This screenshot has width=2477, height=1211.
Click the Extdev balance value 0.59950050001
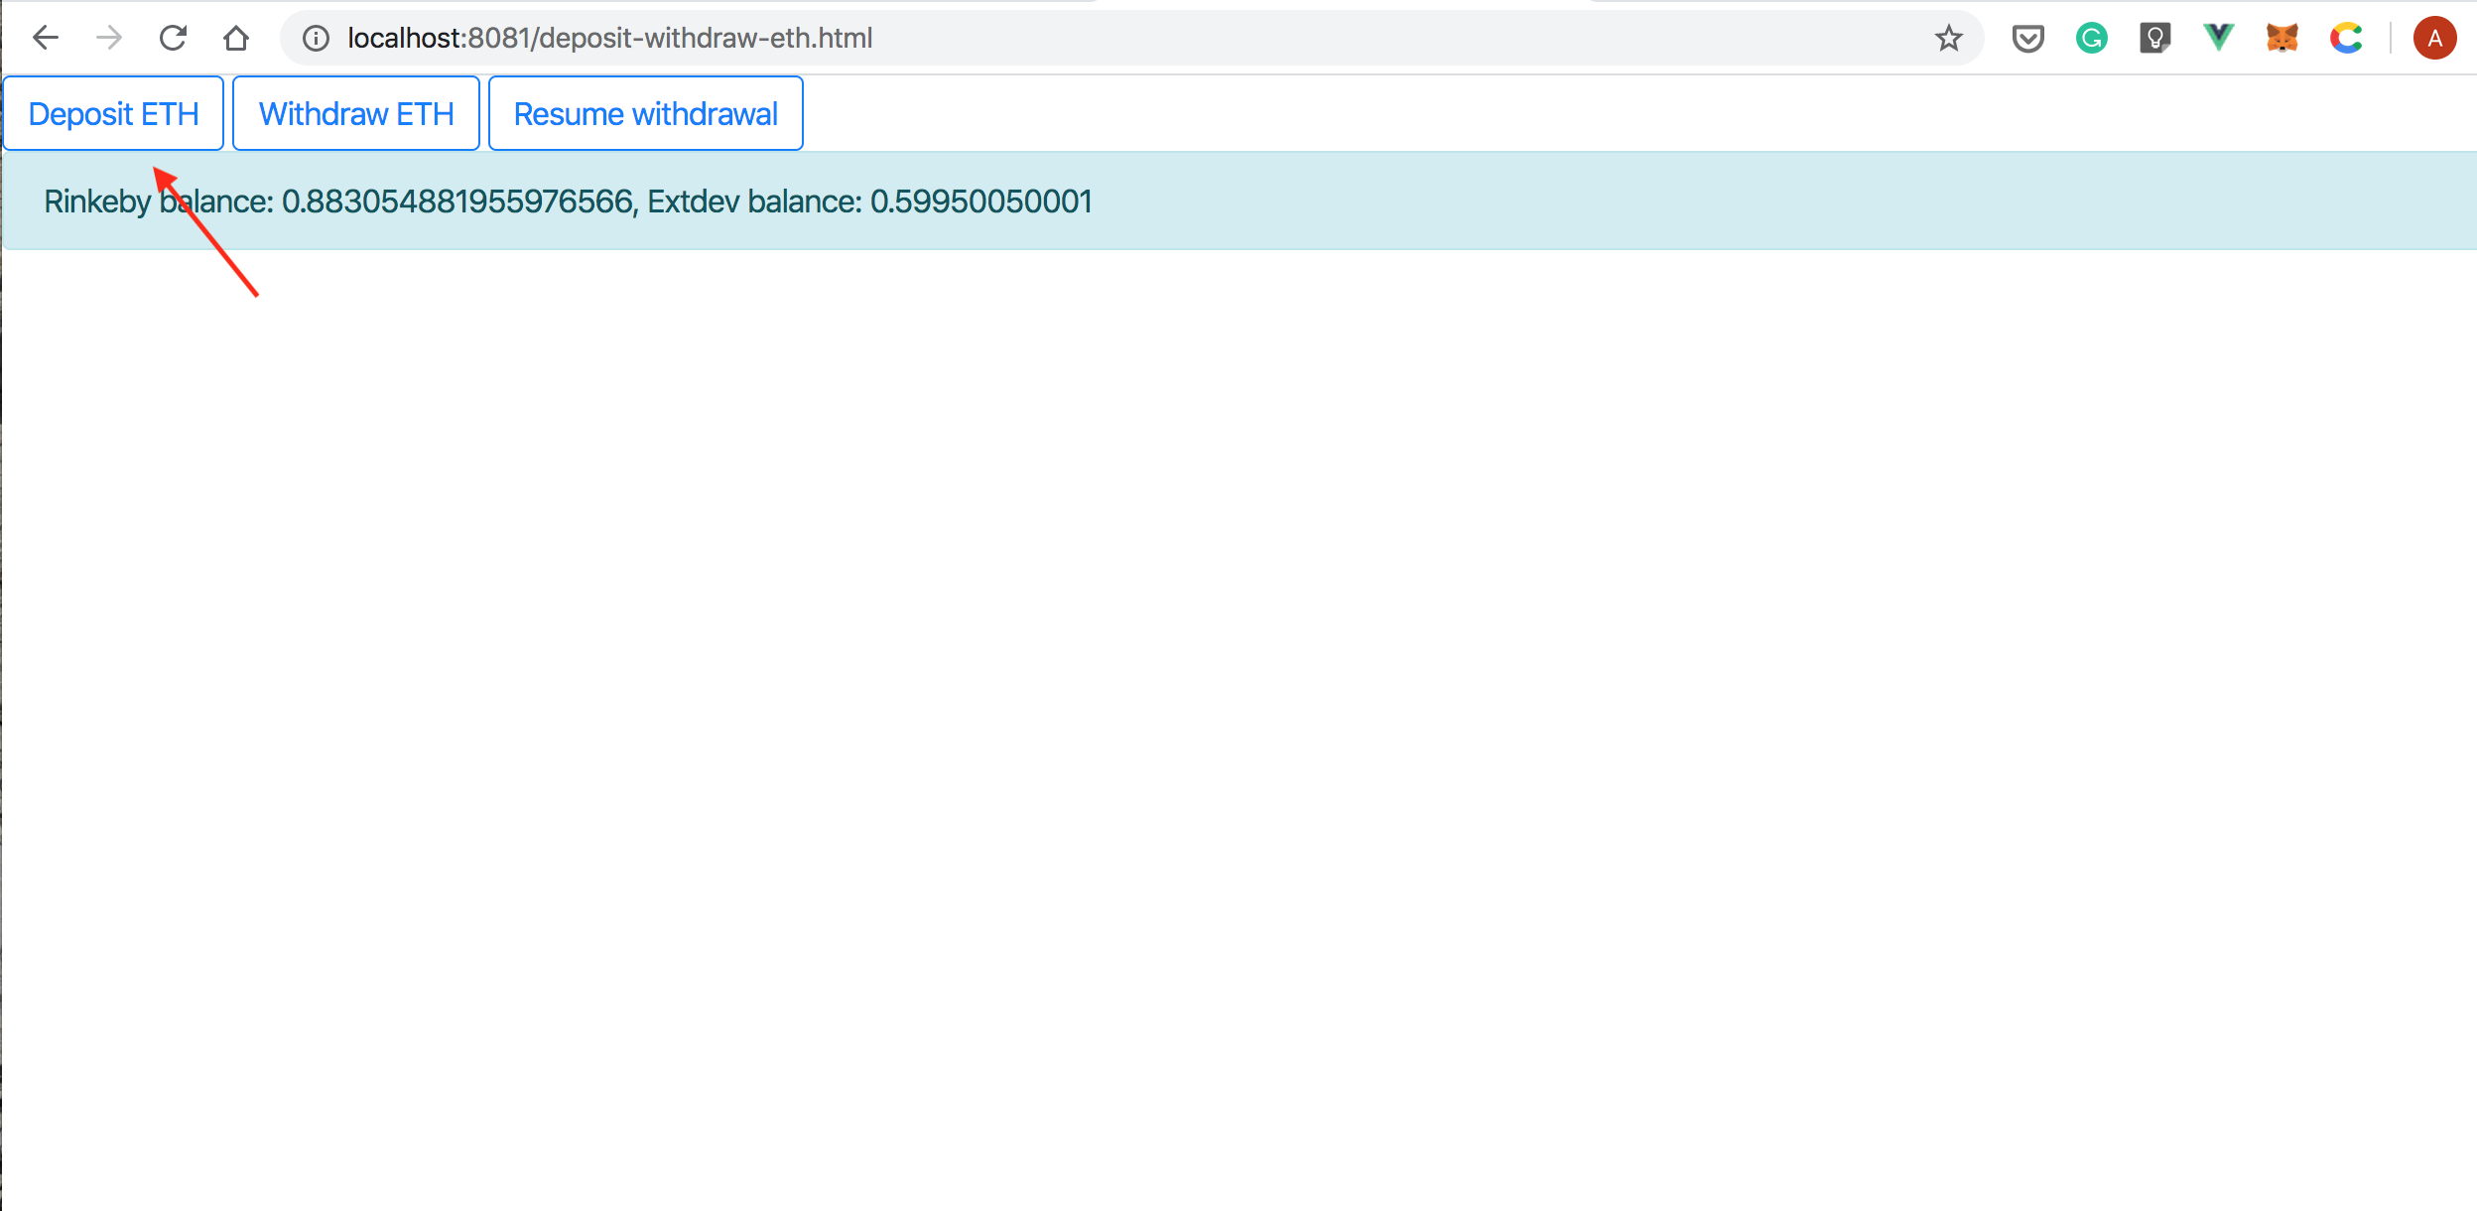coord(981,202)
